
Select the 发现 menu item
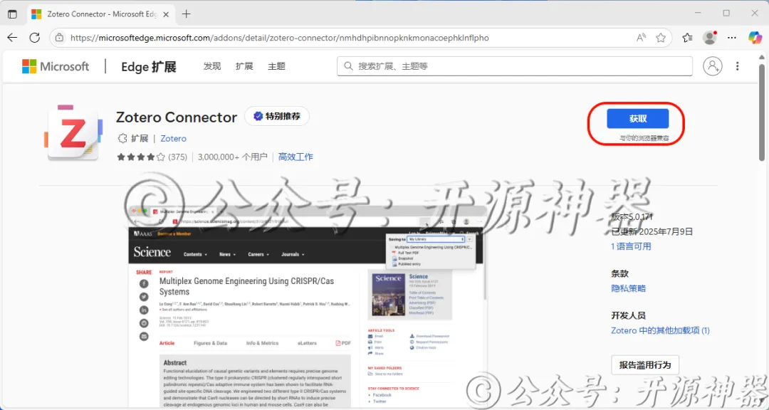[211, 65]
